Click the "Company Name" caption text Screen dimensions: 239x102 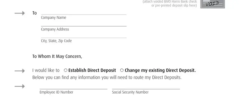point(53,18)
